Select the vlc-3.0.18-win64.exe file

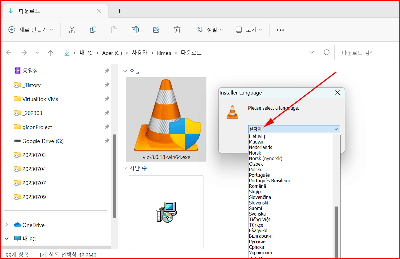point(166,119)
